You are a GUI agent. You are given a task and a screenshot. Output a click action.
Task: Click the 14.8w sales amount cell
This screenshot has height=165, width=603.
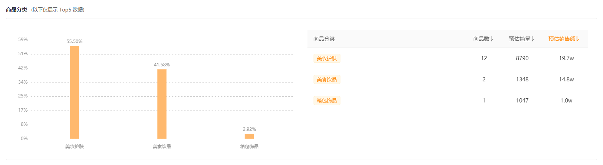(x=566, y=79)
